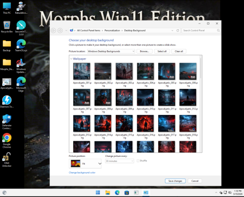
Task: Open Windows Update desktop shortcut
Action: [x=21, y=66]
